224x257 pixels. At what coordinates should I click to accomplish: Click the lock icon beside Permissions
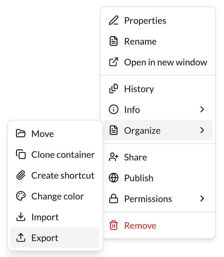[113, 199]
